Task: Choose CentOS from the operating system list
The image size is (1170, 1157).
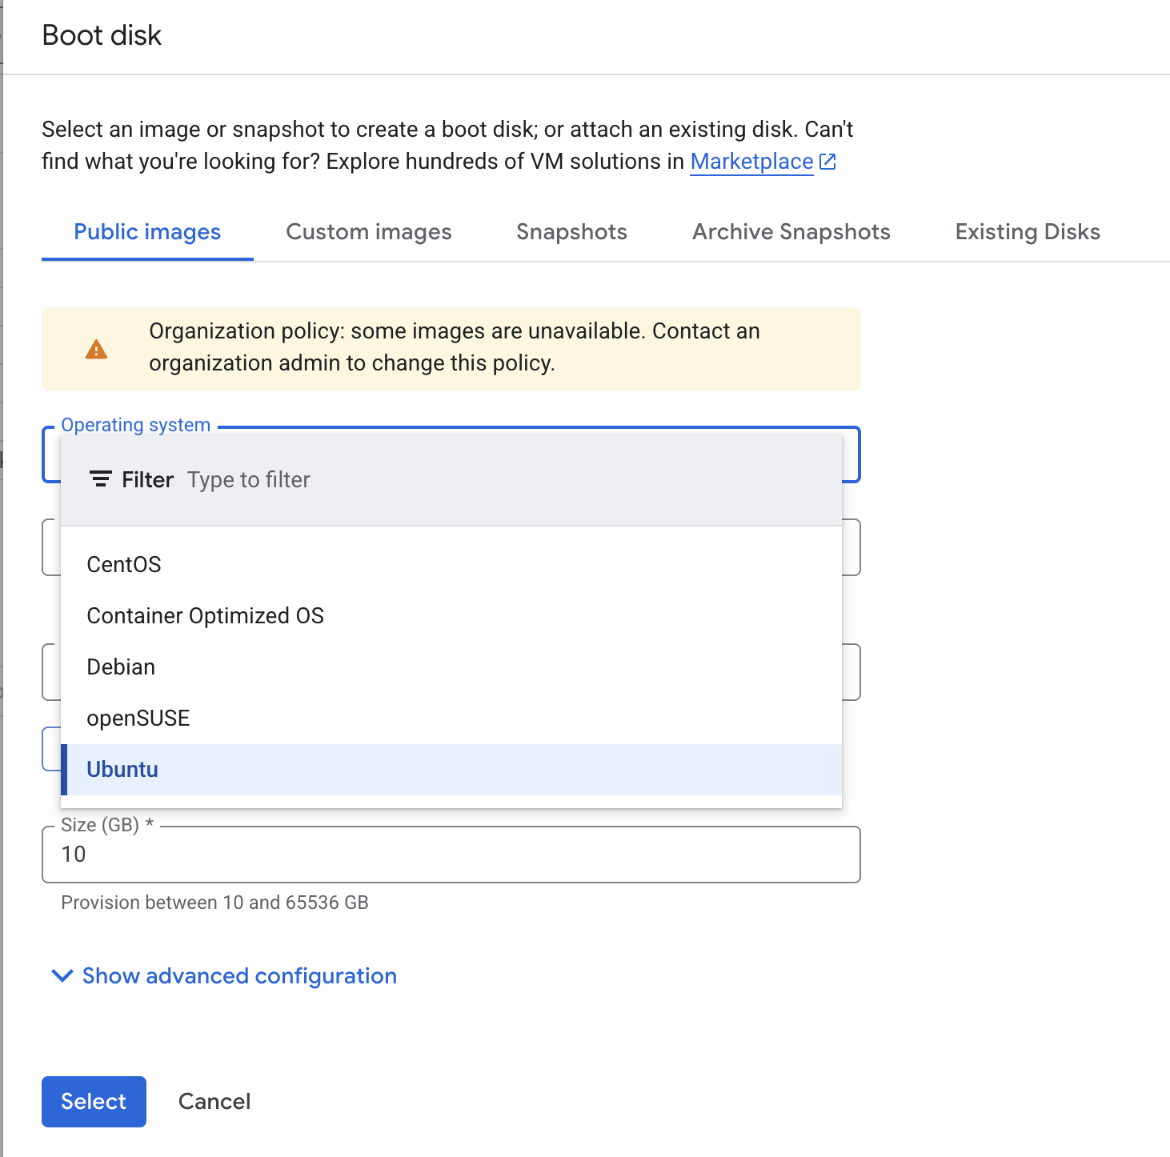Action: [x=124, y=565]
